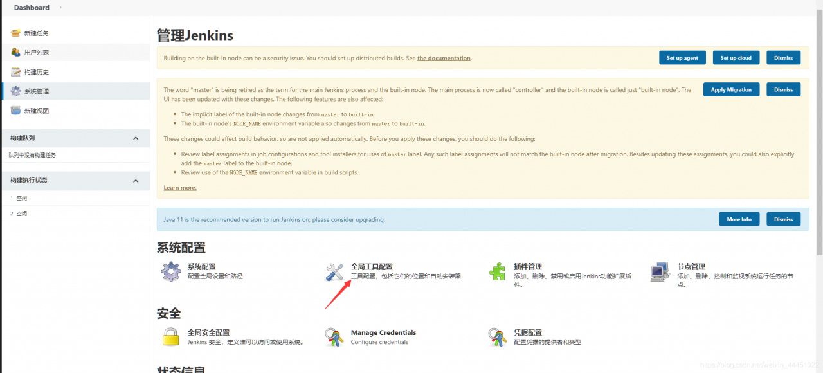
Task: Open the 凭据配置 link
Action: point(528,332)
